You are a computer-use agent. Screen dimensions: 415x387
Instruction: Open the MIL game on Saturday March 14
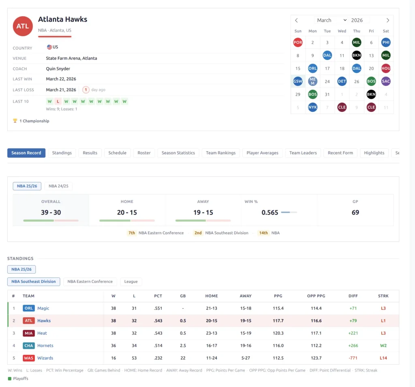[x=386, y=55]
